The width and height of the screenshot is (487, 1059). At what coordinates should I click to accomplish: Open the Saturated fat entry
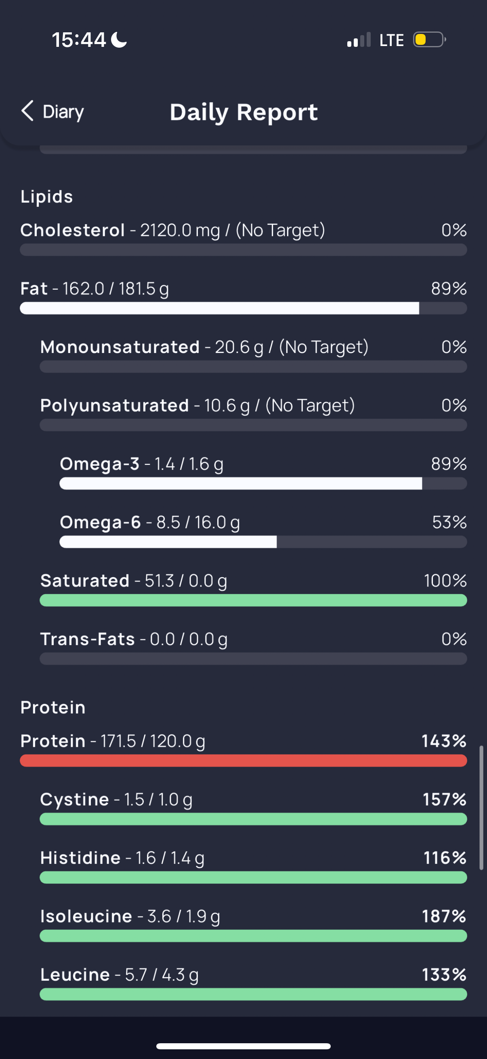(x=253, y=589)
